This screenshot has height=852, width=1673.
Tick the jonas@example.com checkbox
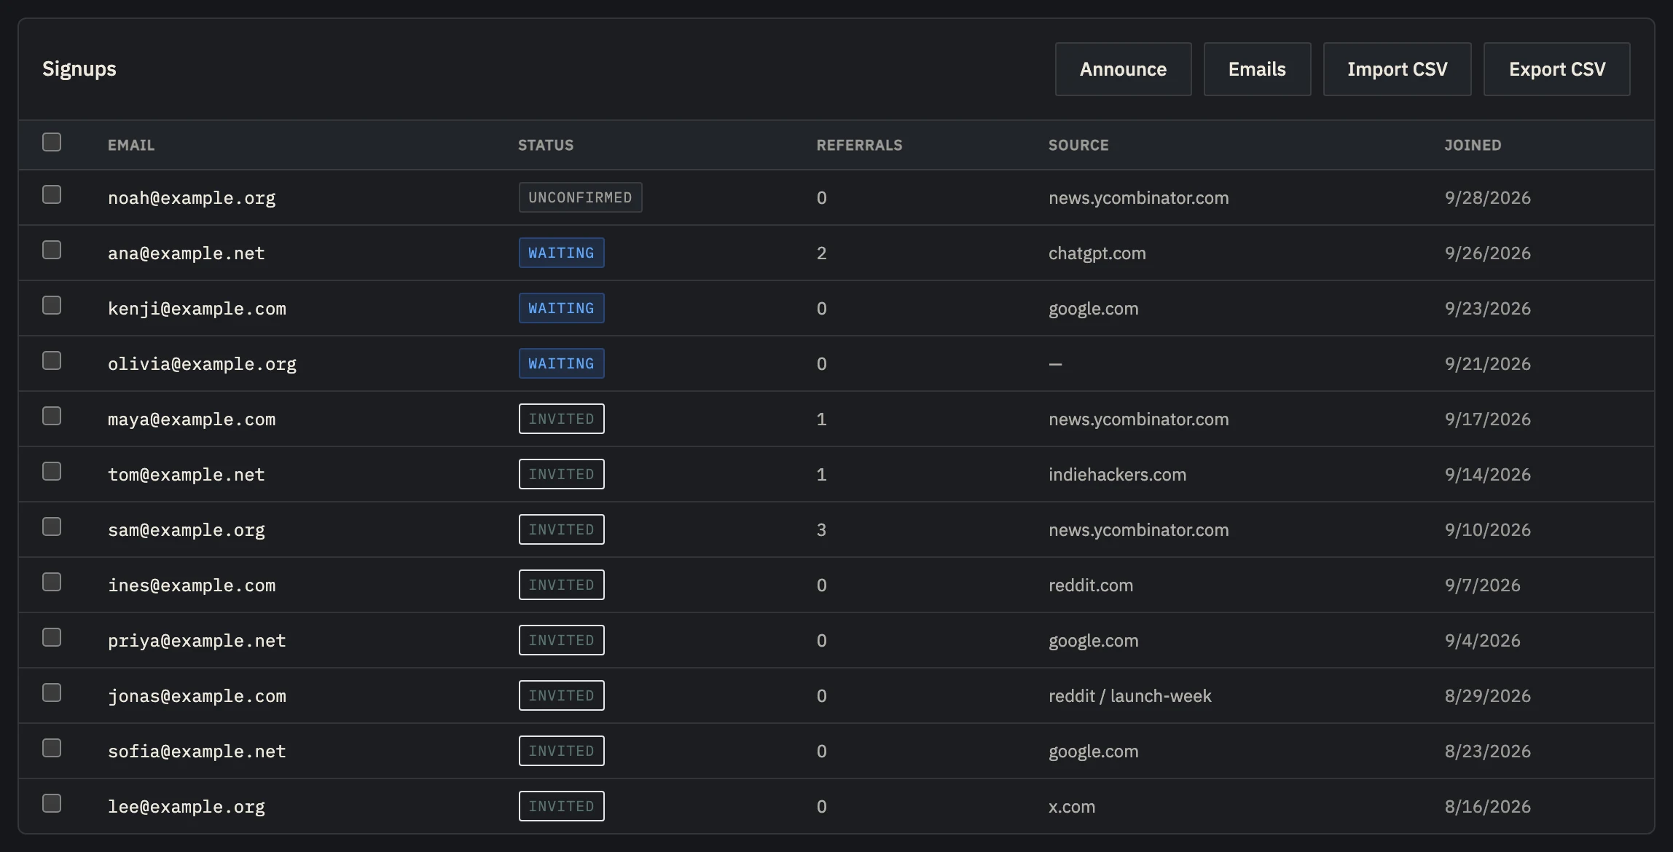pyautogui.click(x=52, y=693)
